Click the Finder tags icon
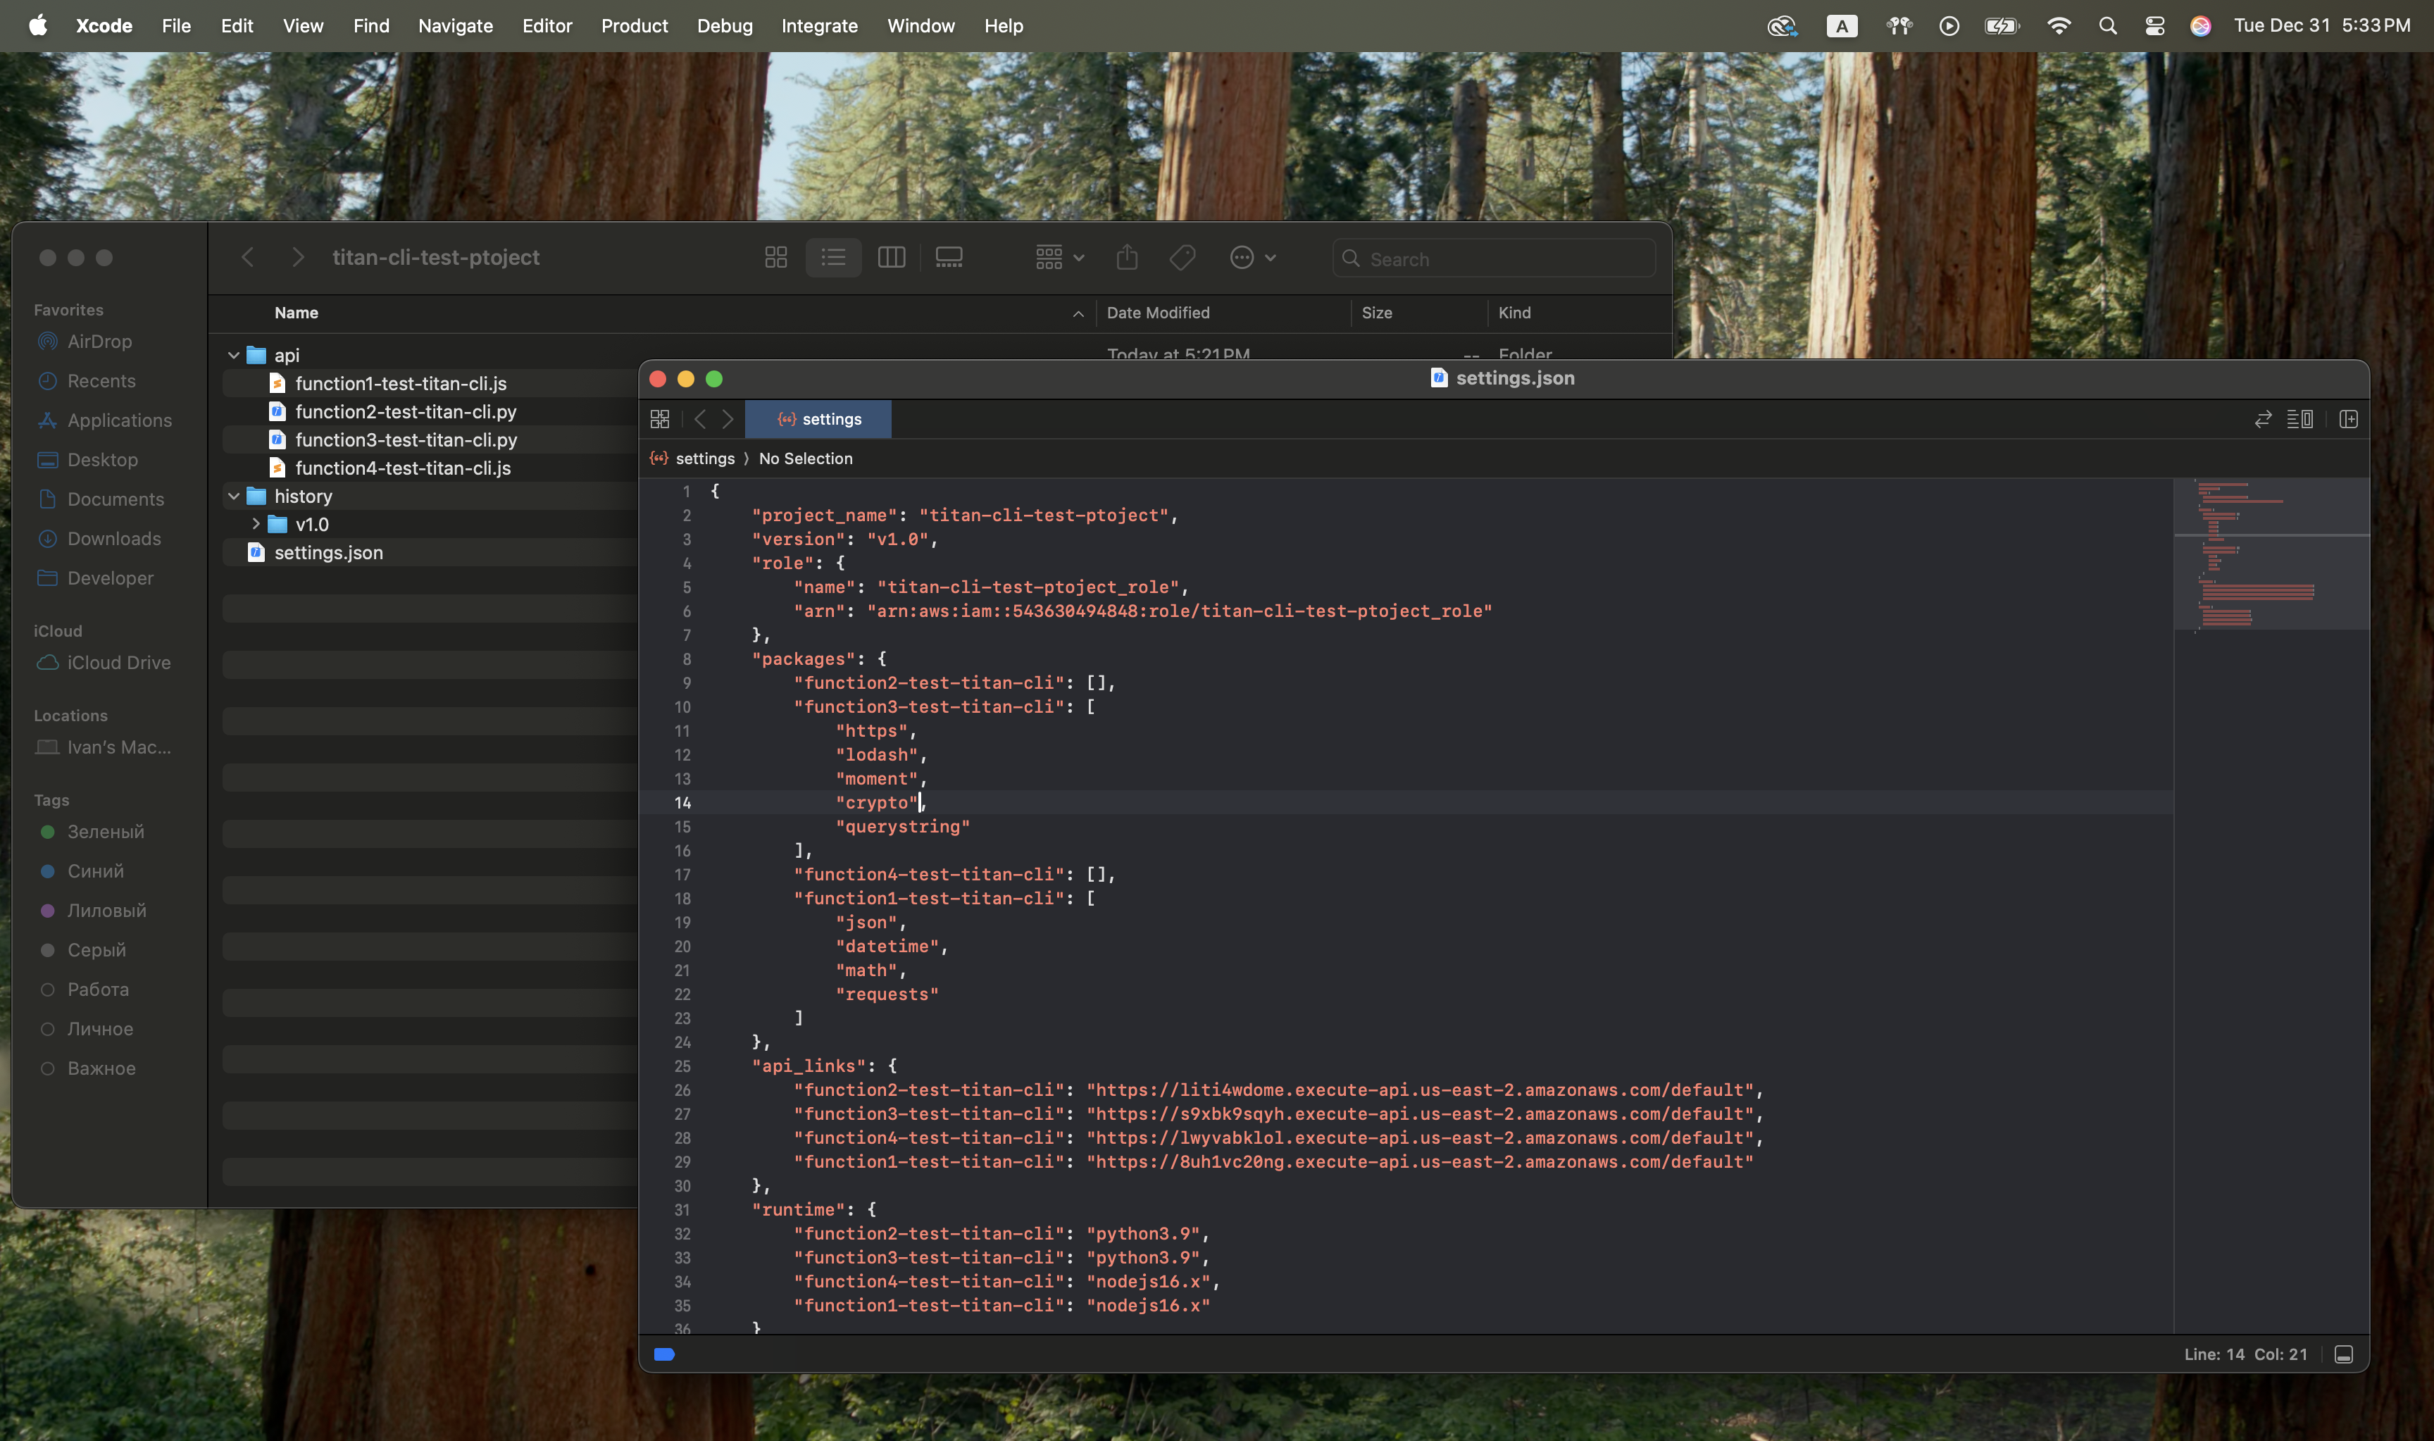 click(1182, 257)
